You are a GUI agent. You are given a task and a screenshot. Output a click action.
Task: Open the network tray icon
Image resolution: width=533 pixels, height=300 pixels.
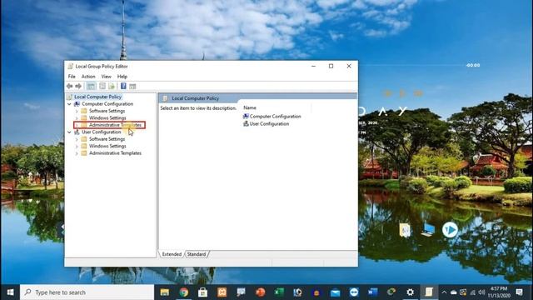[472, 292]
